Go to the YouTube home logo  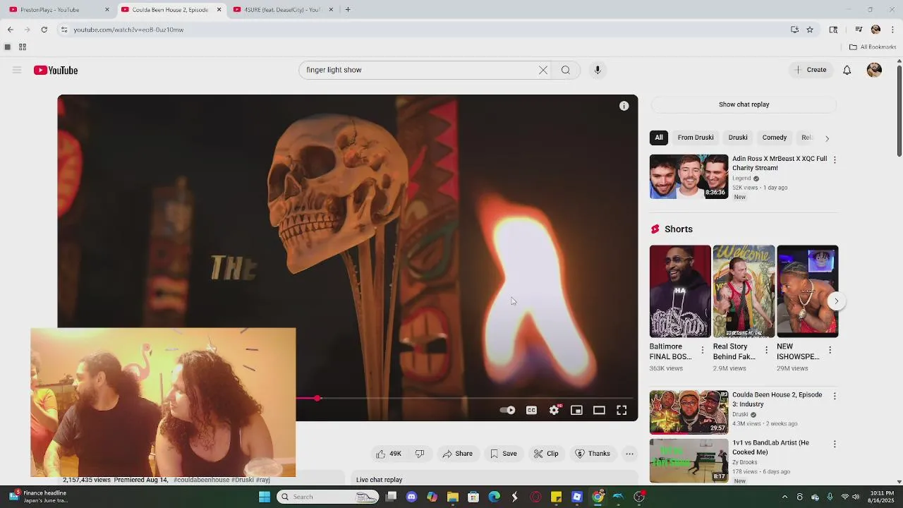tap(56, 70)
